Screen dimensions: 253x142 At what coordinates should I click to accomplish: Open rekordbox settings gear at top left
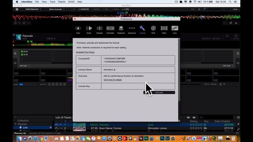[17, 9]
